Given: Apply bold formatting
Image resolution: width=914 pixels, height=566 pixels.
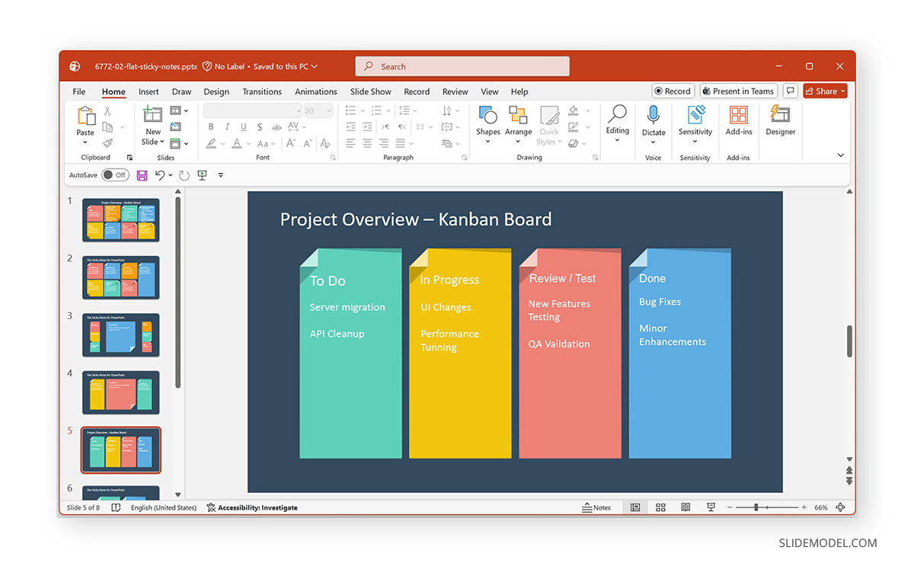Looking at the screenshot, I should 211,127.
